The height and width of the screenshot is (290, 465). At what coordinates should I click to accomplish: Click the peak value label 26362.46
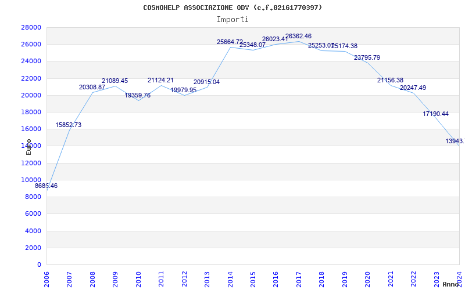[298, 37]
